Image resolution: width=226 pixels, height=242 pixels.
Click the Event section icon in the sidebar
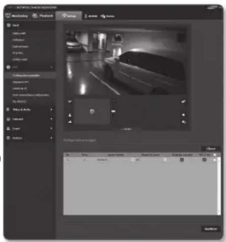click(8, 129)
